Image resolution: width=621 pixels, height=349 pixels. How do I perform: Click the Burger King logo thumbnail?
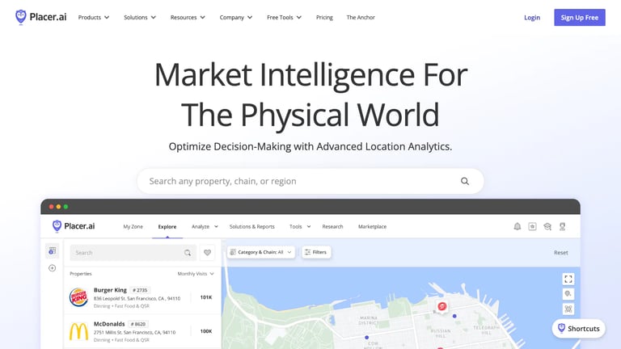tap(78, 297)
